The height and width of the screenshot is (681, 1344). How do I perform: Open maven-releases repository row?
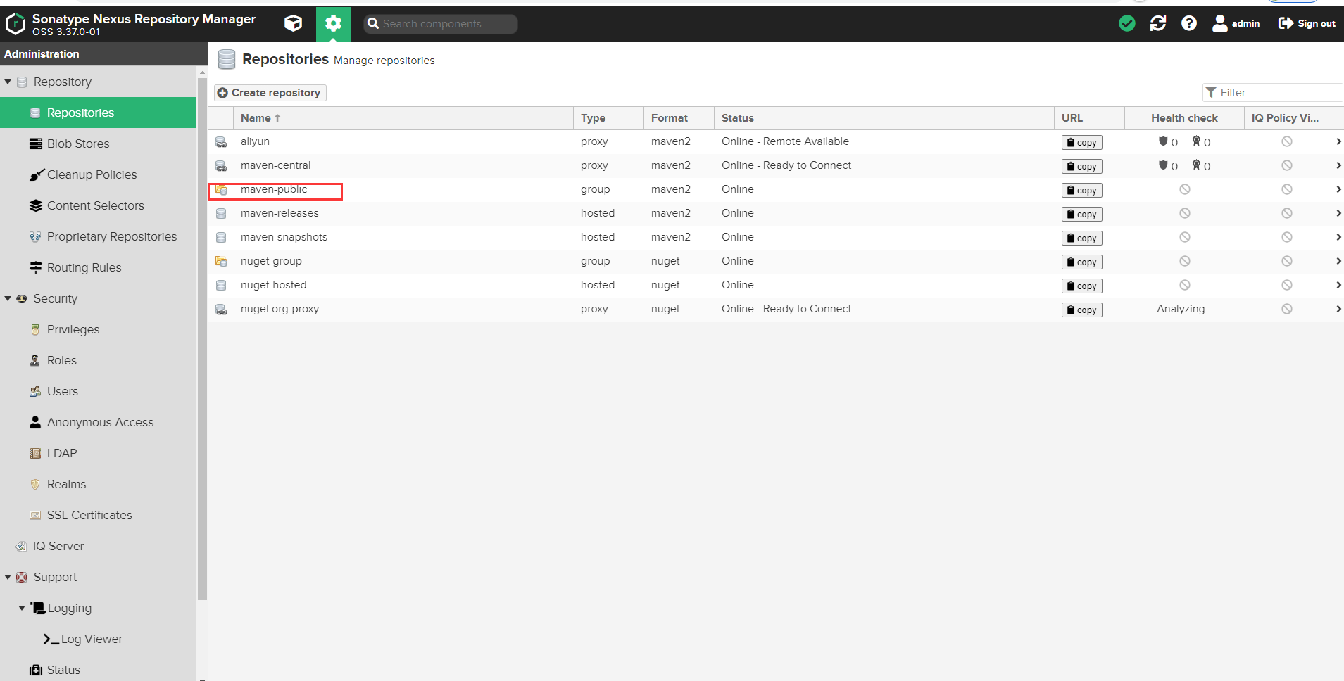(776, 213)
